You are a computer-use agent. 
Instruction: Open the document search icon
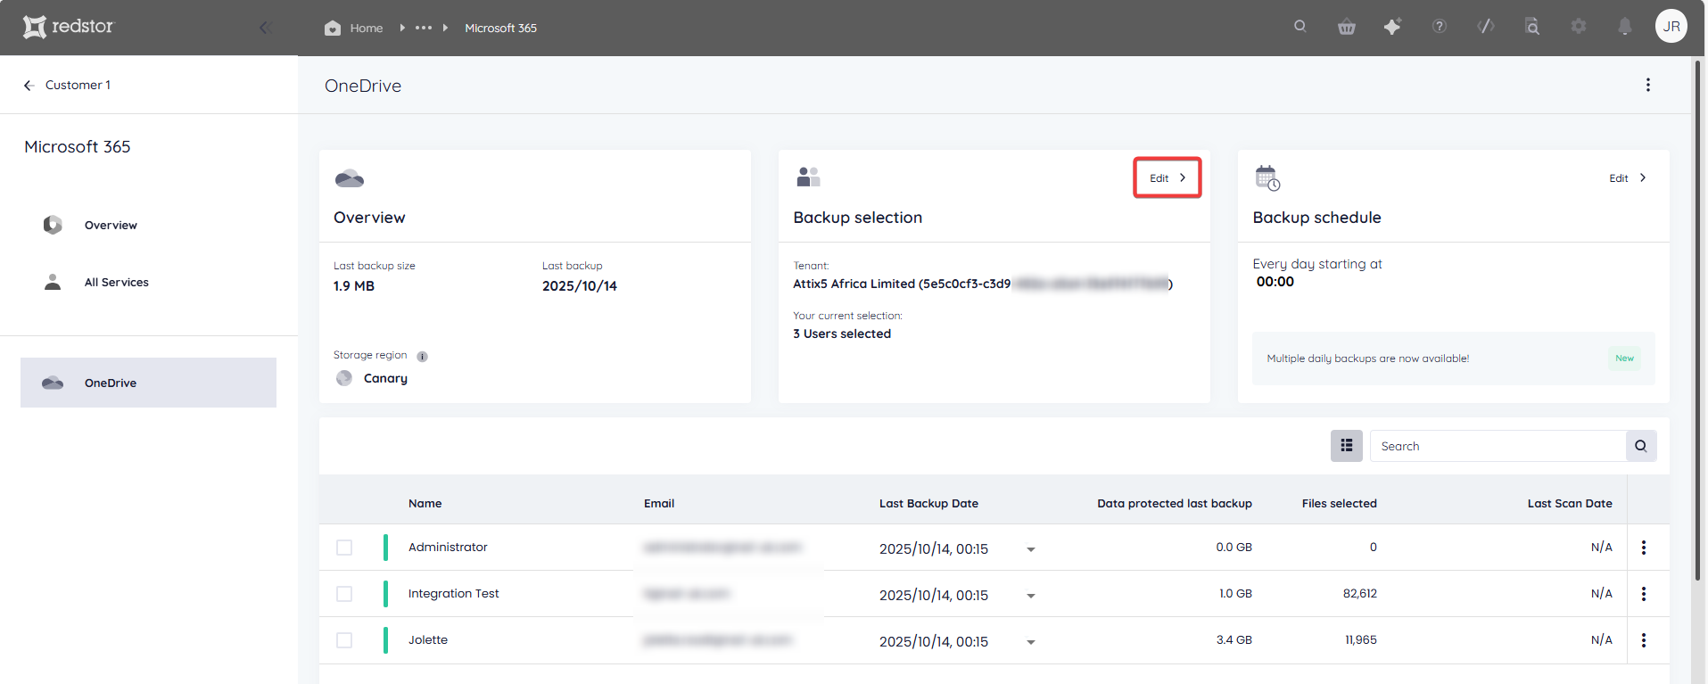(x=1532, y=27)
